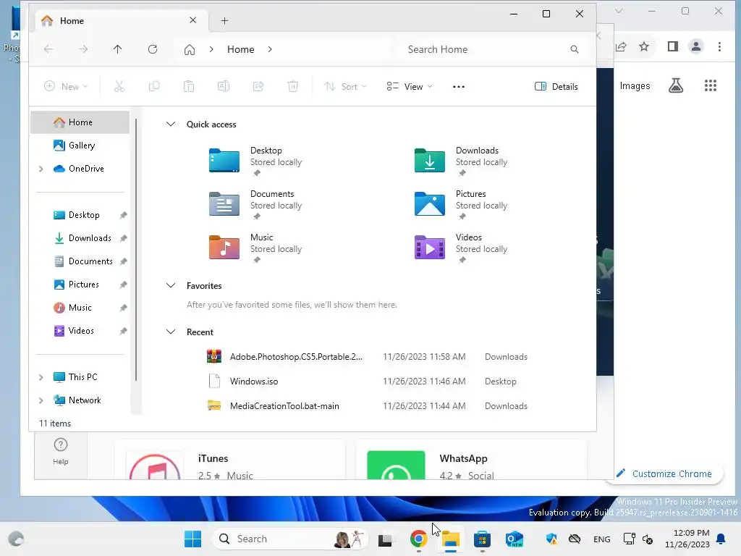
Task: Click the pin next to Videos in sidebar
Action: [123, 331]
